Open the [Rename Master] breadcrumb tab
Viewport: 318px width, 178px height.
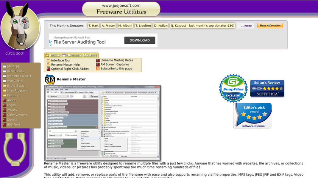(x=81, y=55)
